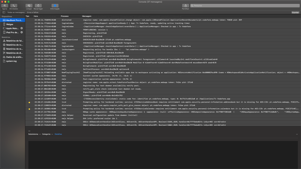Select row 'SIGNAL: pid=27148'
Screen dimensions: 301x169
pos(163,95)
